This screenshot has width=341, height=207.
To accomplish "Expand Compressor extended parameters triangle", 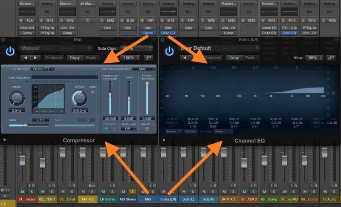I will click(5, 140).
